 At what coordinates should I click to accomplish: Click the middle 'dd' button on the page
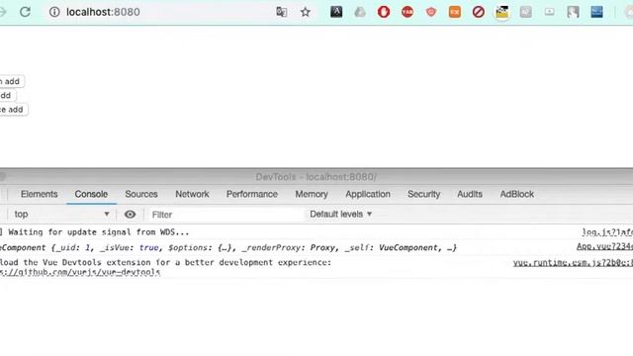point(7,96)
